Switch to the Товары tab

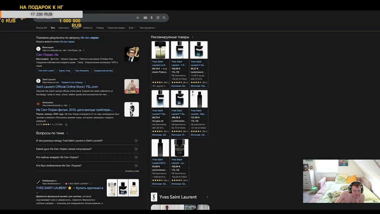(100, 28)
